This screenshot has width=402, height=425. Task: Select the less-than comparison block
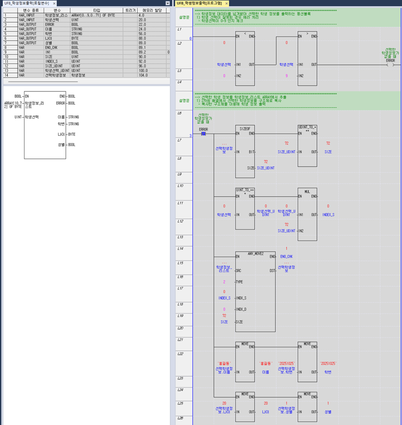pos(245,59)
